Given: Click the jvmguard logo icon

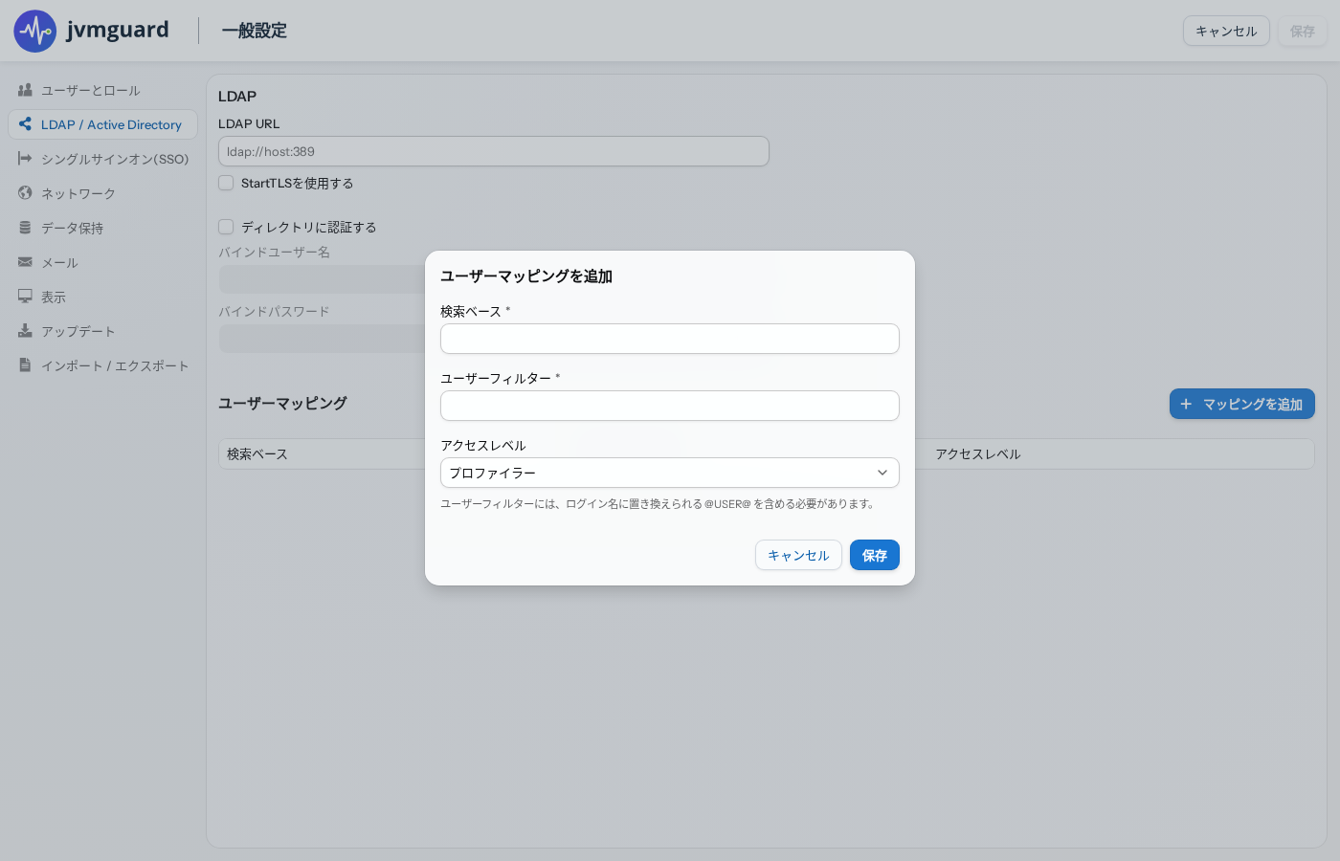Looking at the screenshot, I should [35, 31].
